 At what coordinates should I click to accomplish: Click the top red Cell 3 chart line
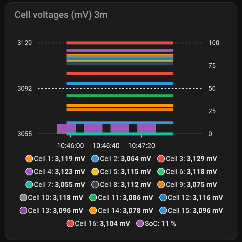120,43
